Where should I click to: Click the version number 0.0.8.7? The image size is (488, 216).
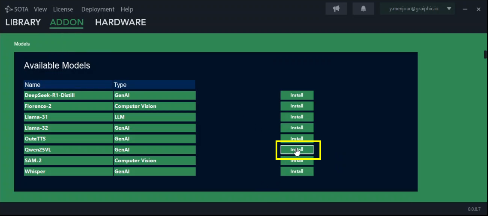point(474,209)
